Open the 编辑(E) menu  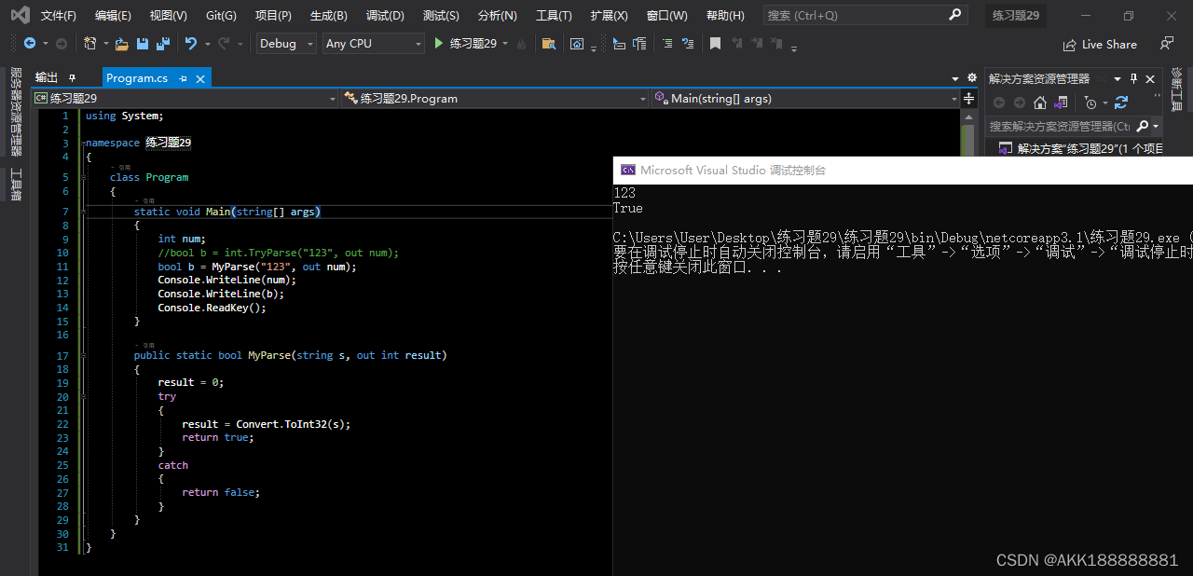[113, 16]
